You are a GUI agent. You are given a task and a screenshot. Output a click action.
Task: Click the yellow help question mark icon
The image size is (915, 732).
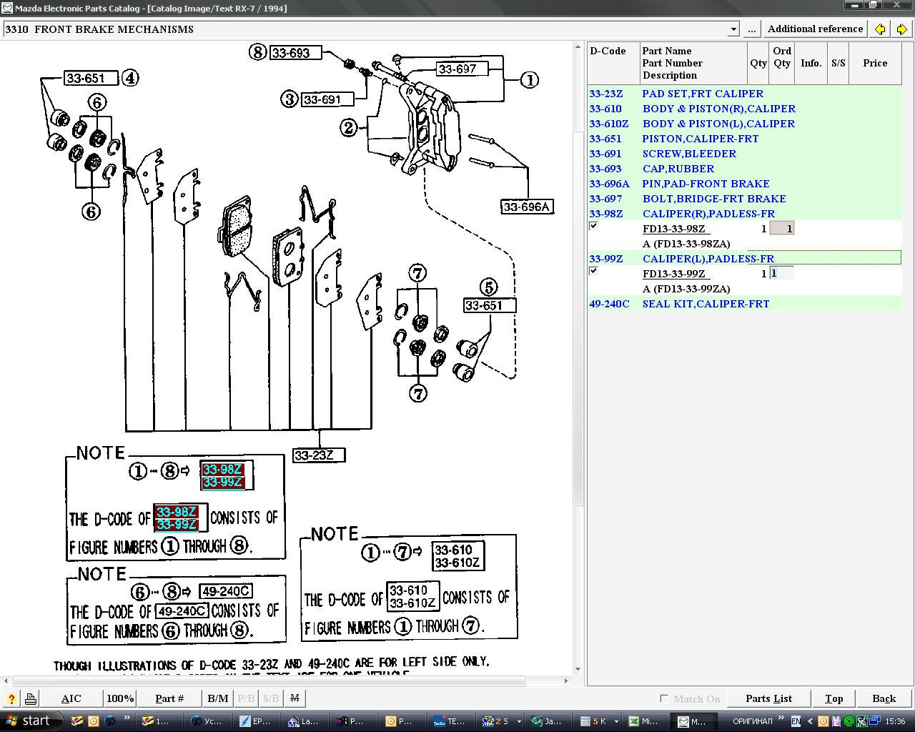[x=11, y=698]
